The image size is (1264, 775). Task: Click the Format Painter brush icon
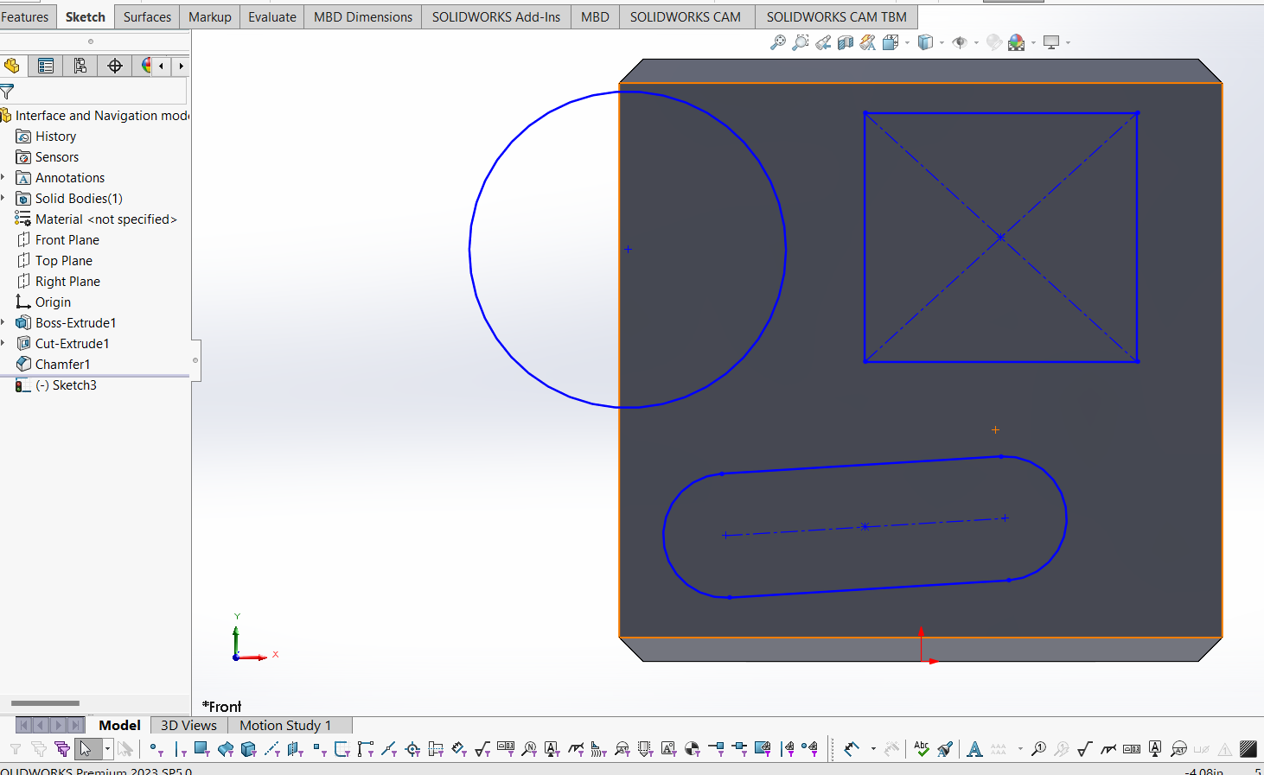coord(945,749)
